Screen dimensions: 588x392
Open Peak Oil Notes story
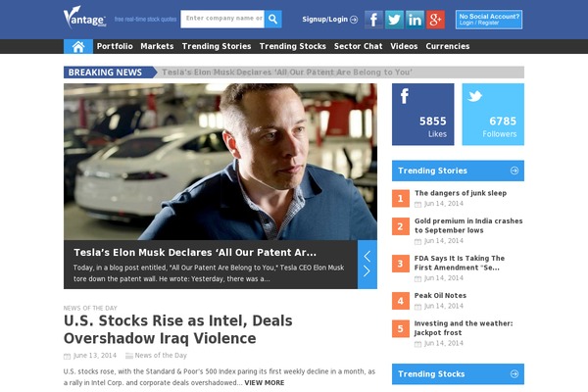440,295
